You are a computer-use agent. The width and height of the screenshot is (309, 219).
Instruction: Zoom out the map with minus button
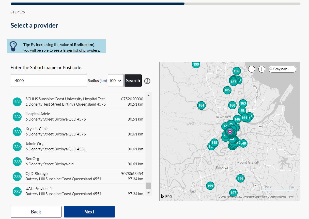(252, 69)
